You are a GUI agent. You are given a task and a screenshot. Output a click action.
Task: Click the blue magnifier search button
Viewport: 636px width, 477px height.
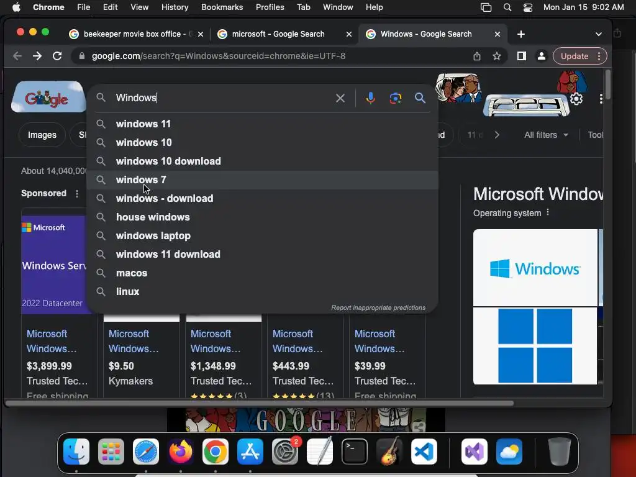click(420, 98)
